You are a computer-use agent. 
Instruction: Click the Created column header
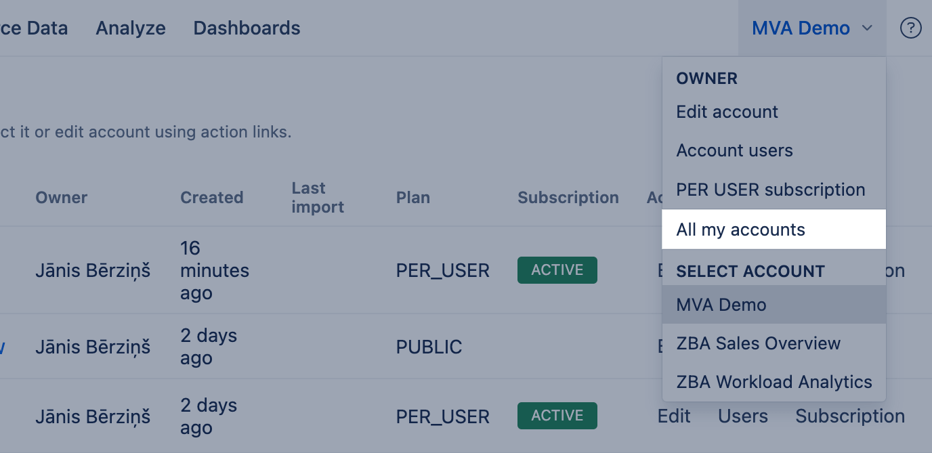click(211, 198)
